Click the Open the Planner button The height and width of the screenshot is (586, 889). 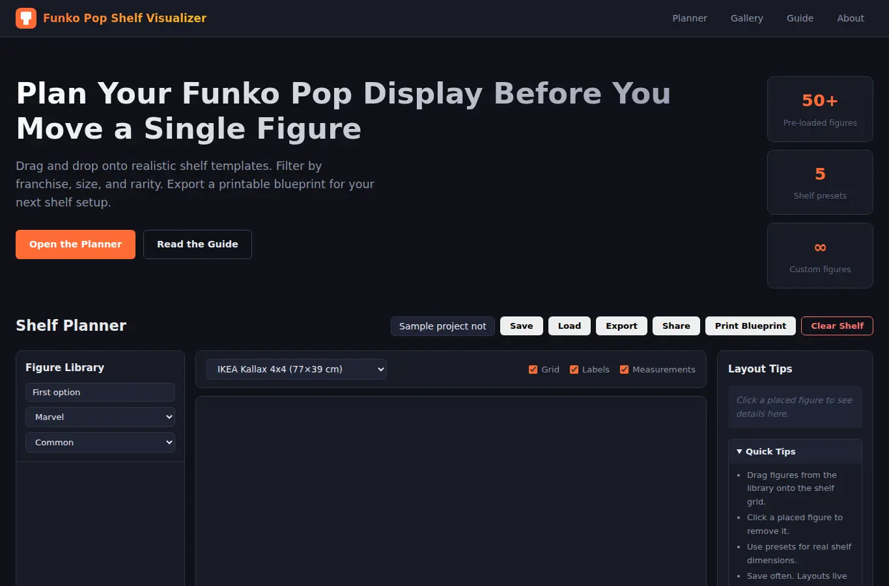(76, 244)
